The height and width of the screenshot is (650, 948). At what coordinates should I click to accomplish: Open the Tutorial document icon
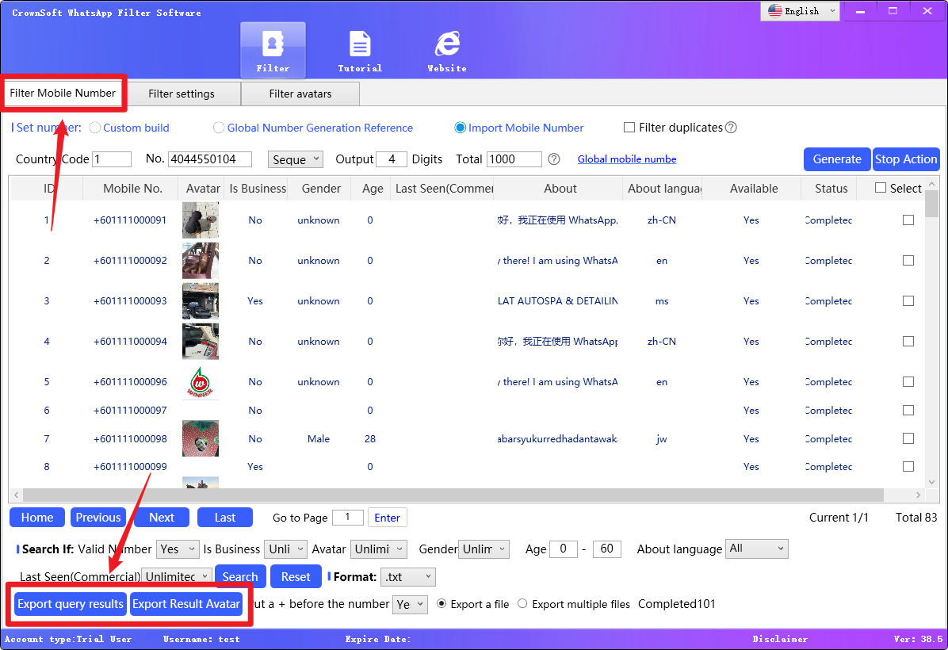[360, 50]
